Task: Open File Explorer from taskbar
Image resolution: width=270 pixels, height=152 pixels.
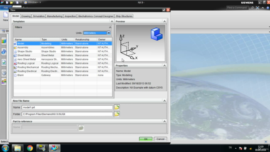Action: 18,148
